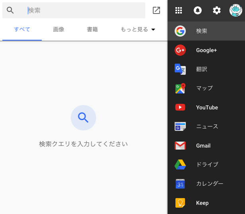Select the カレンダー label
The image size is (245, 214).
[210, 184]
